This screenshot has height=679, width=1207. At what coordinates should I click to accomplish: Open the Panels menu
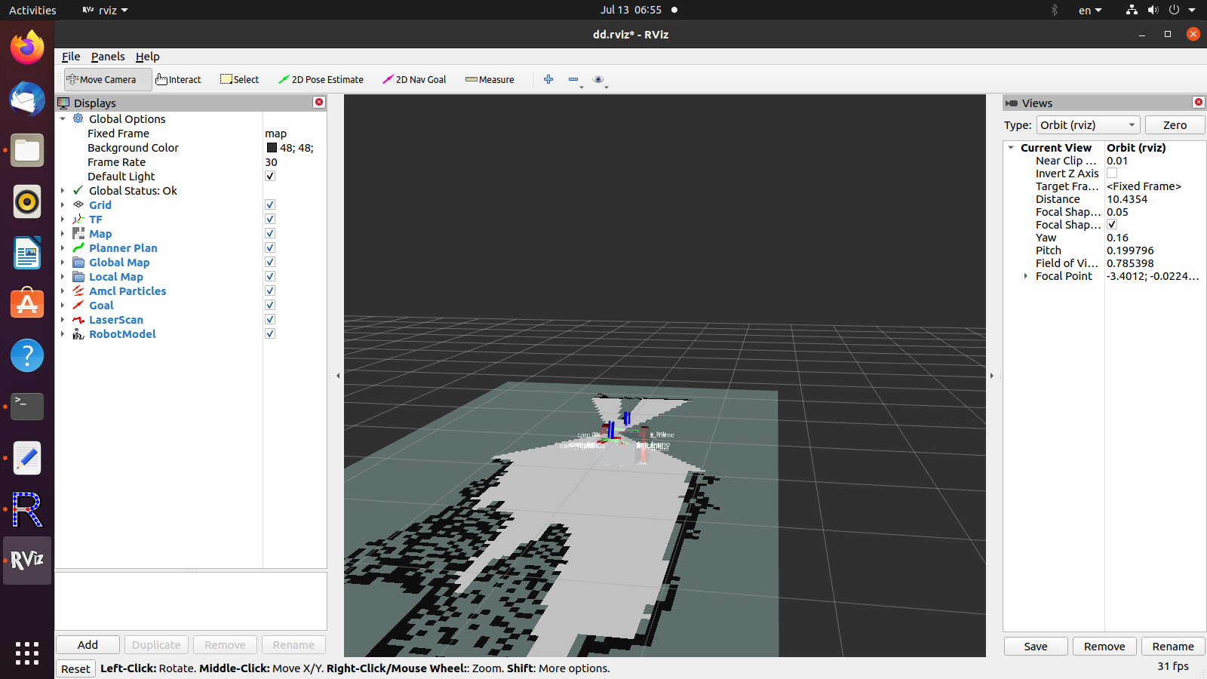coord(108,57)
